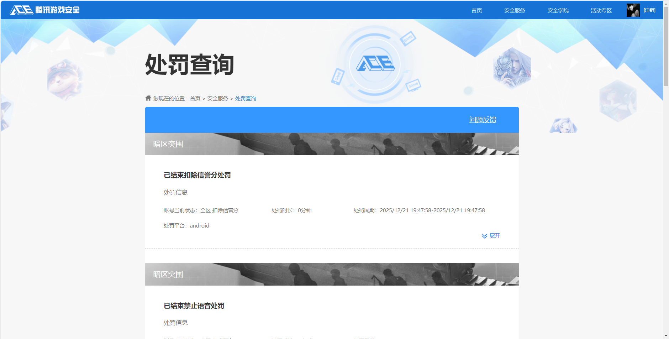Click the second 暗区突围 banner header
Screen dimensions: 669x339
pos(331,274)
